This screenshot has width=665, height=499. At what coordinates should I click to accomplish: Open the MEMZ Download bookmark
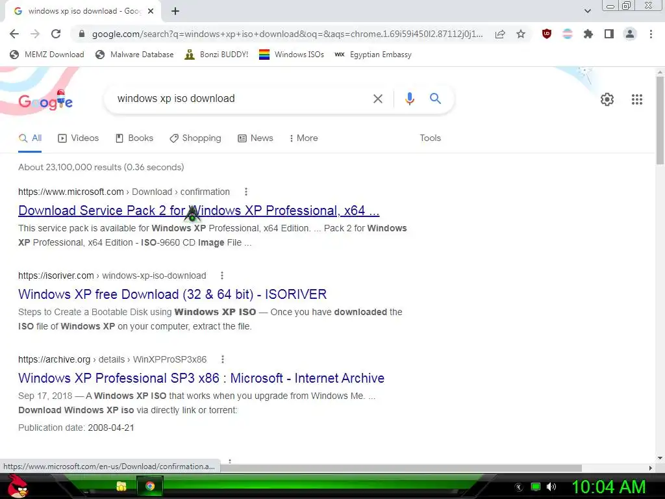[x=47, y=55]
